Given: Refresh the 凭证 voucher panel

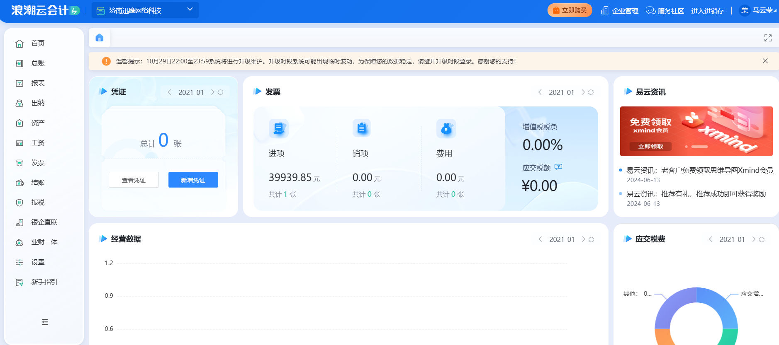Looking at the screenshot, I should pyautogui.click(x=221, y=92).
